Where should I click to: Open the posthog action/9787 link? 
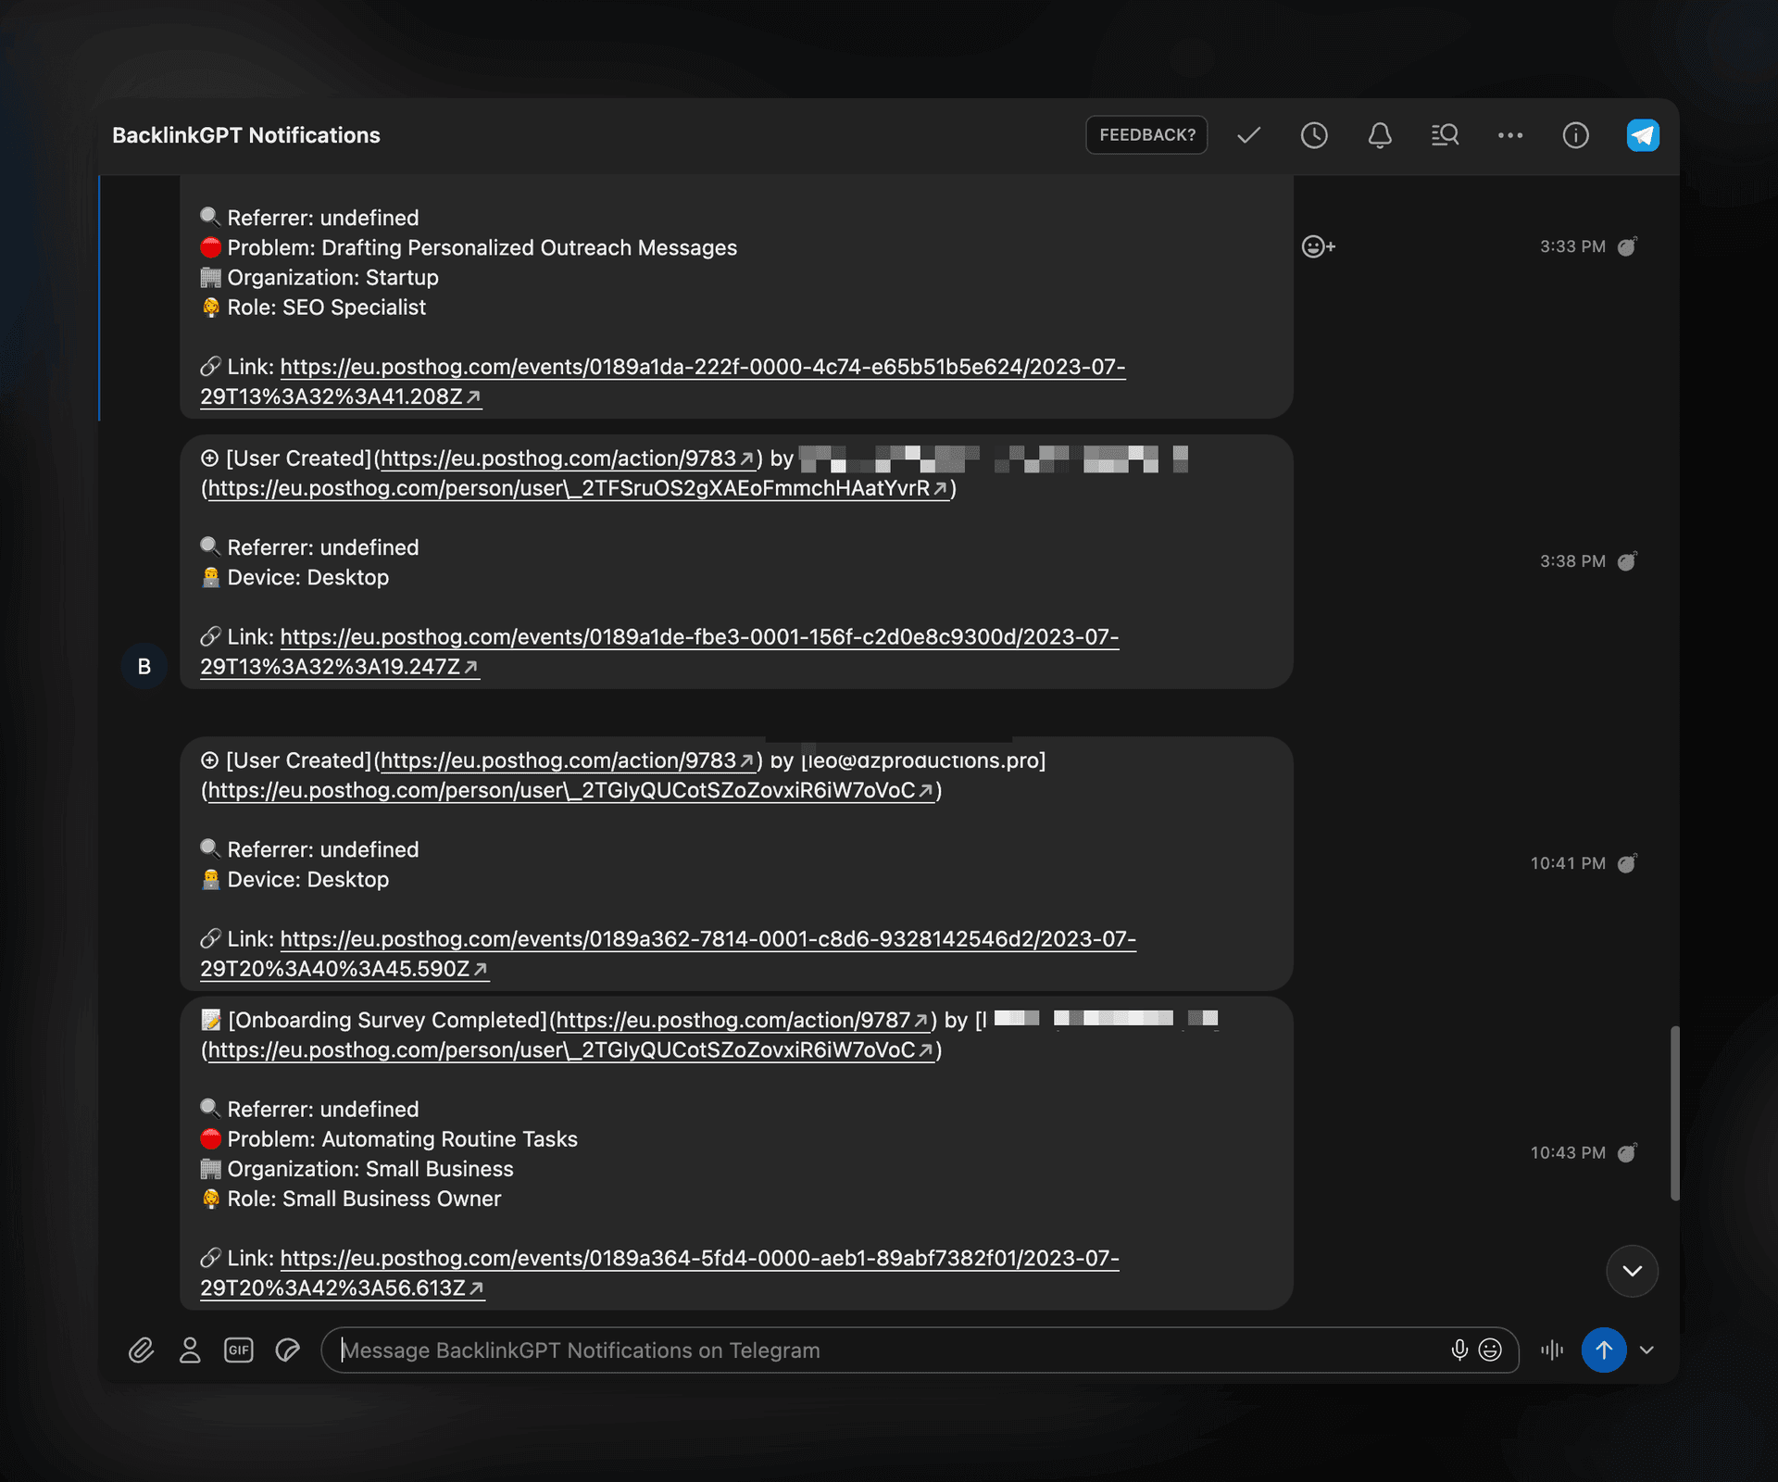(741, 1021)
